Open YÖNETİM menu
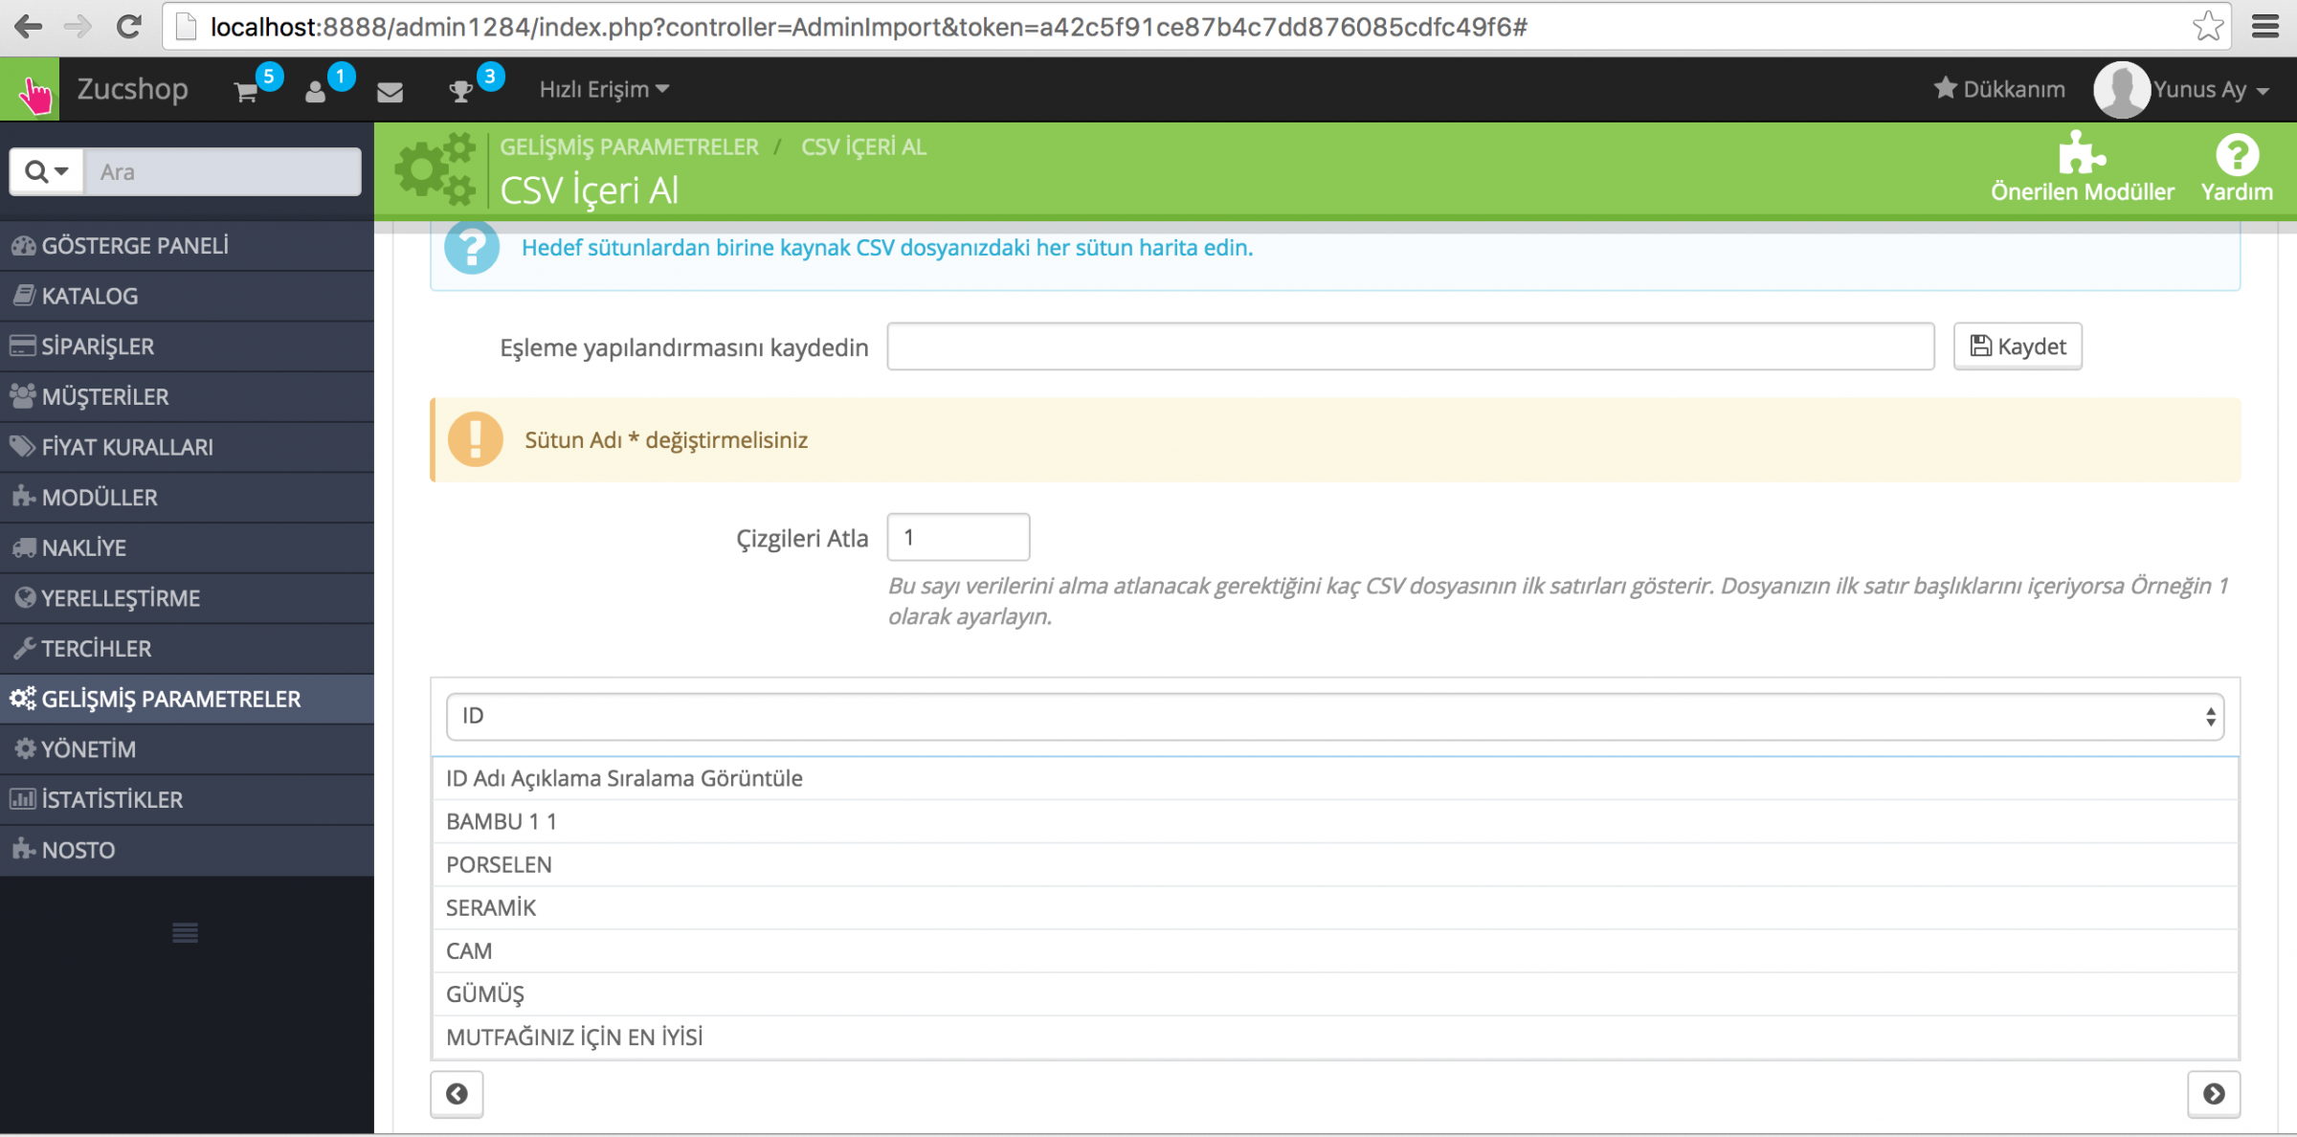 [187, 748]
